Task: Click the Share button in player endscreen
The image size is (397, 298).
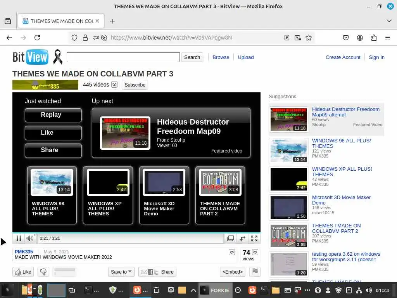Action: tap(53, 151)
